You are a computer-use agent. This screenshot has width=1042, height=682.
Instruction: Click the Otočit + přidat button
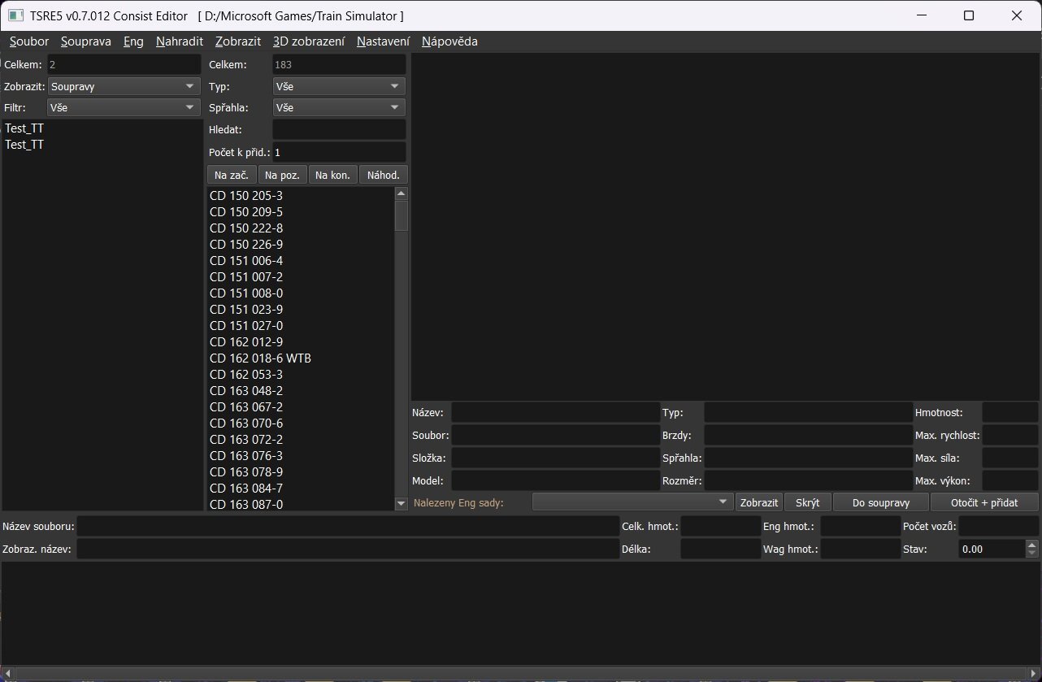coord(984,502)
